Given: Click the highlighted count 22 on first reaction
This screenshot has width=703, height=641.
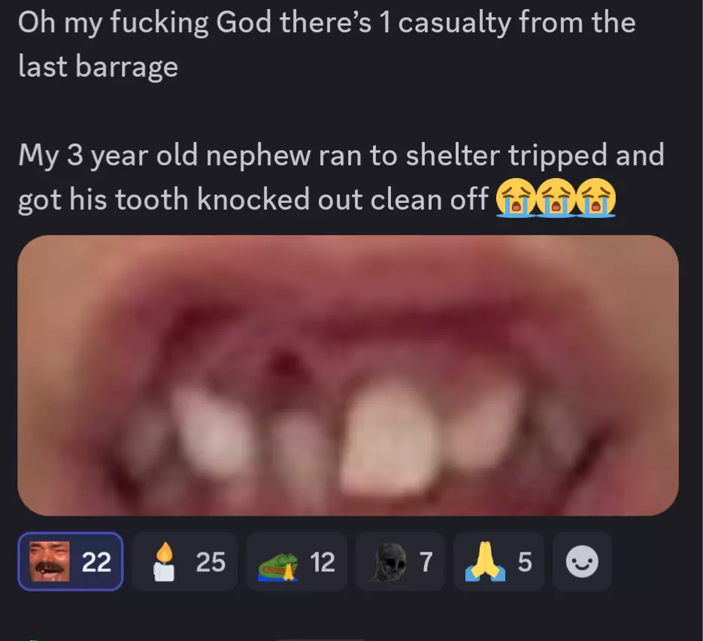Looking at the screenshot, I should tap(96, 561).
